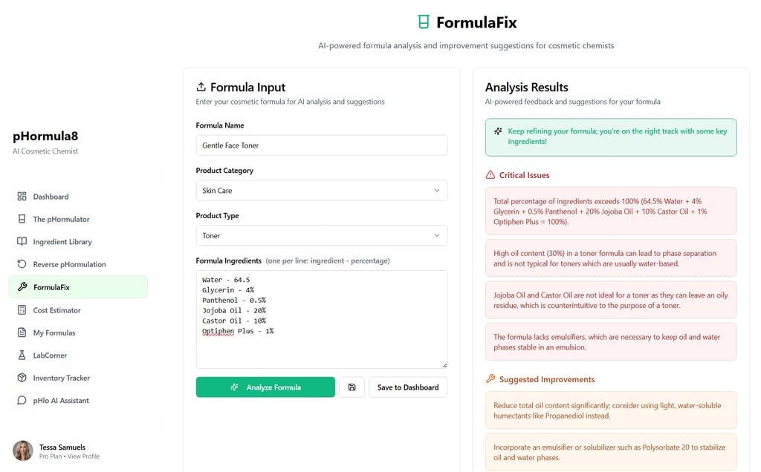Open the Dashboard grid icon
This screenshot has height=472, width=761.
(x=22, y=196)
